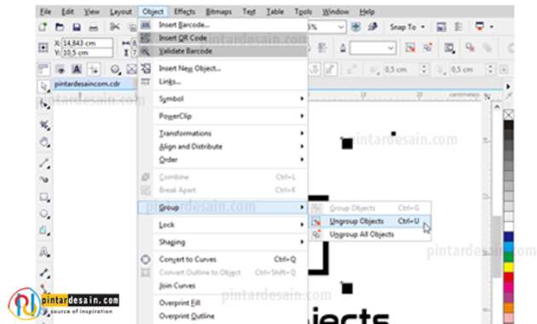Image resolution: width=537 pixels, height=324 pixels.
Task: Click the Insert New Object icon
Action: 146,68
